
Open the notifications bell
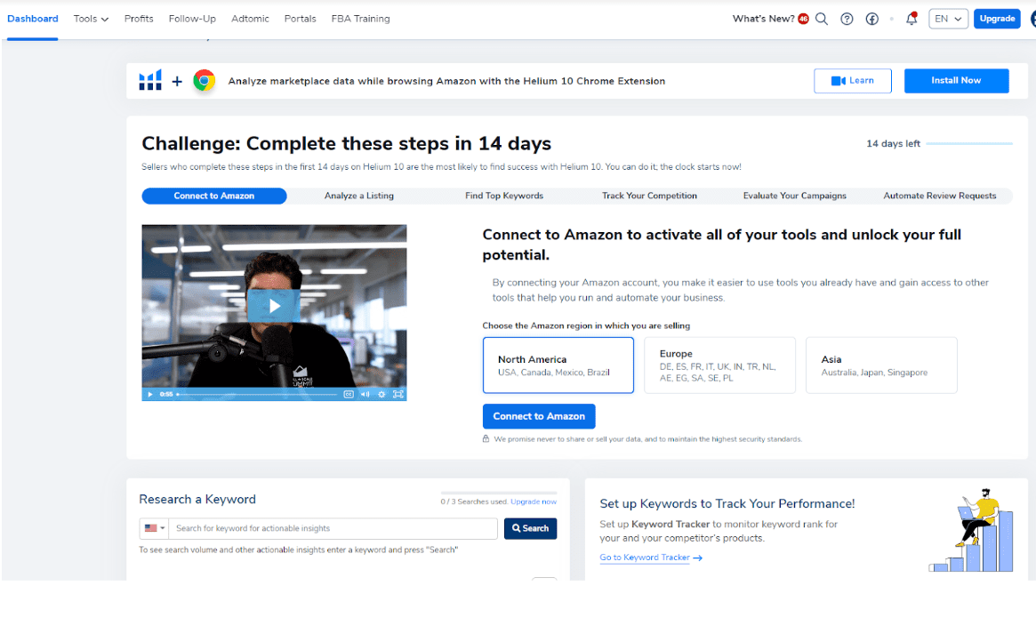pyautogui.click(x=911, y=18)
